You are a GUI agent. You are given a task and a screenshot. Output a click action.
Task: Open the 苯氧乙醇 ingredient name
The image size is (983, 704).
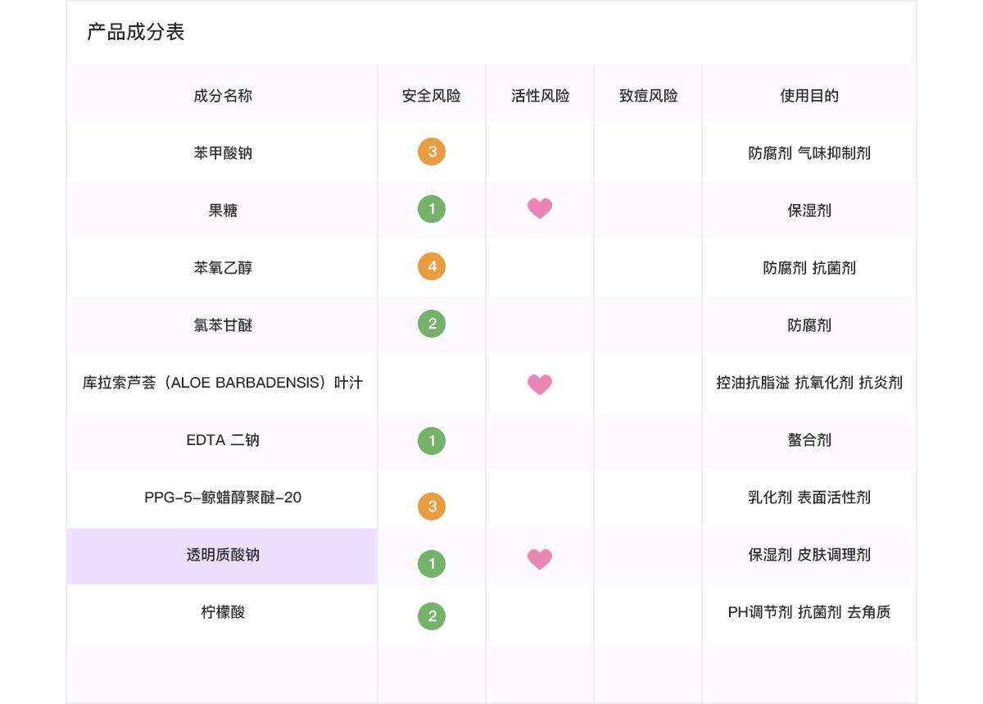223,268
